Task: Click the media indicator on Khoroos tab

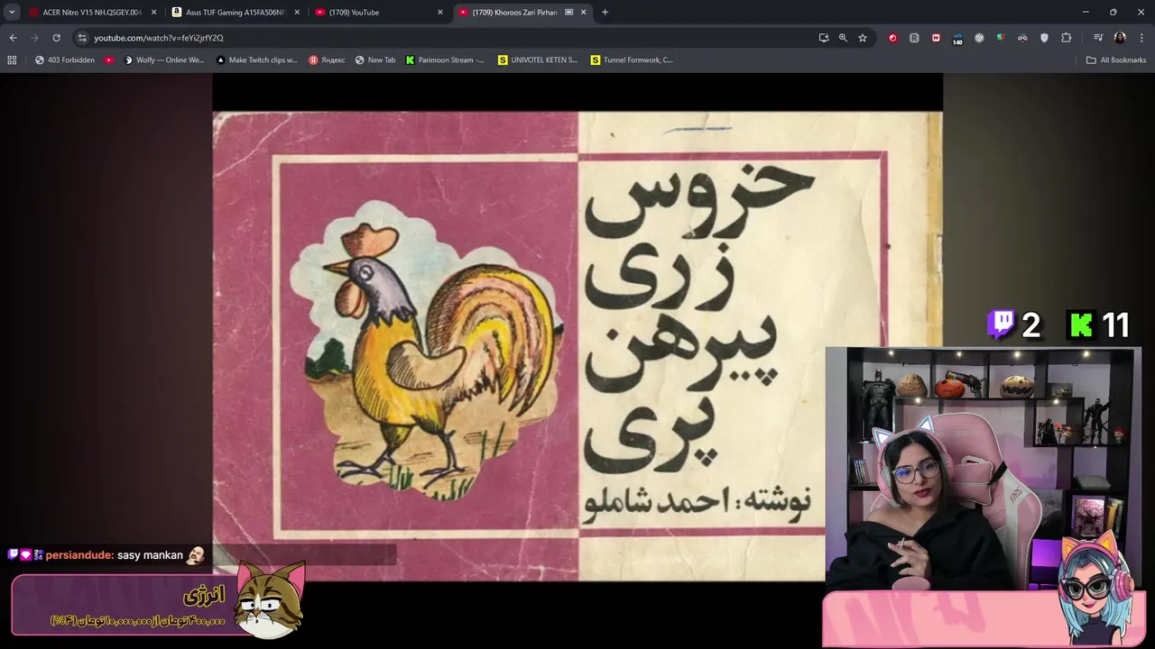Action: pos(568,12)
